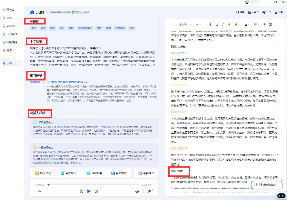287x200 pixels.
Task: Open the AI写作 tool
Action: click(x=253, y=12)
